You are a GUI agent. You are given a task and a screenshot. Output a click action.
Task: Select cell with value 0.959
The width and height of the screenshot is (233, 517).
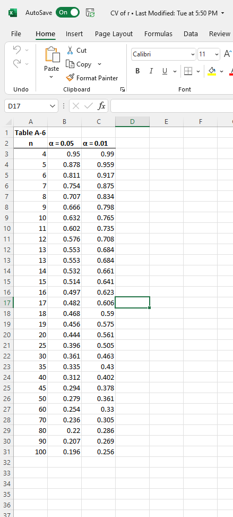[98, 164]
